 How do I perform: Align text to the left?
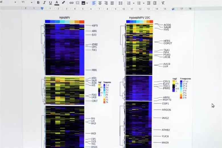(94, 3)
